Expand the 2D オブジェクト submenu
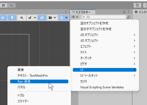 click(105, 35)
